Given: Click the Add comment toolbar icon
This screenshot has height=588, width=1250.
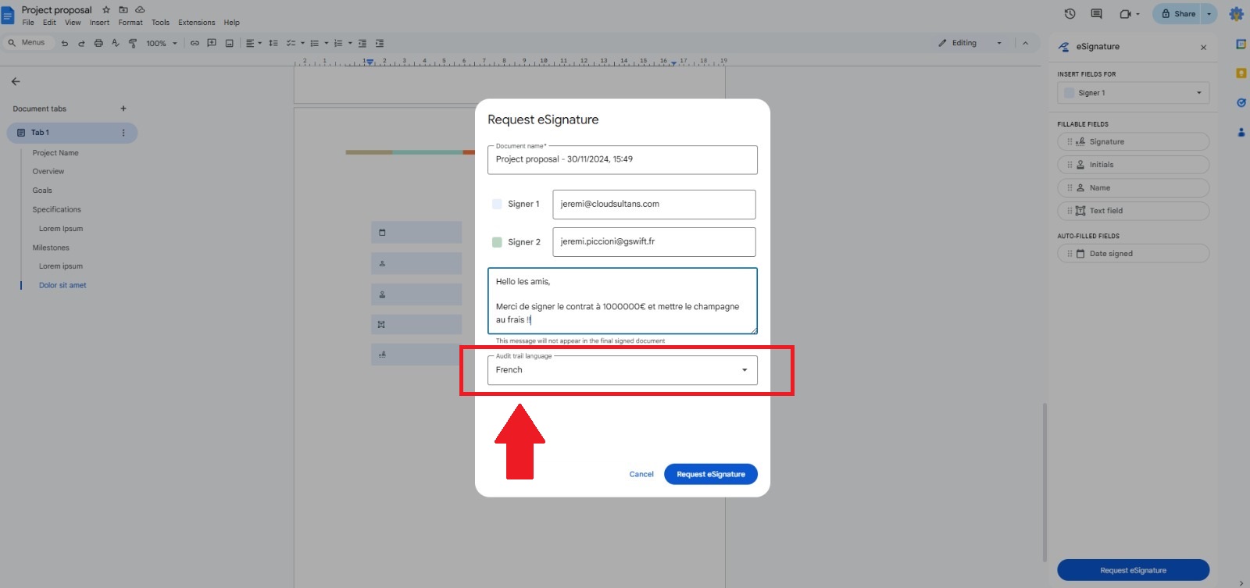Looking at the screenshot, I should point(212,44).
